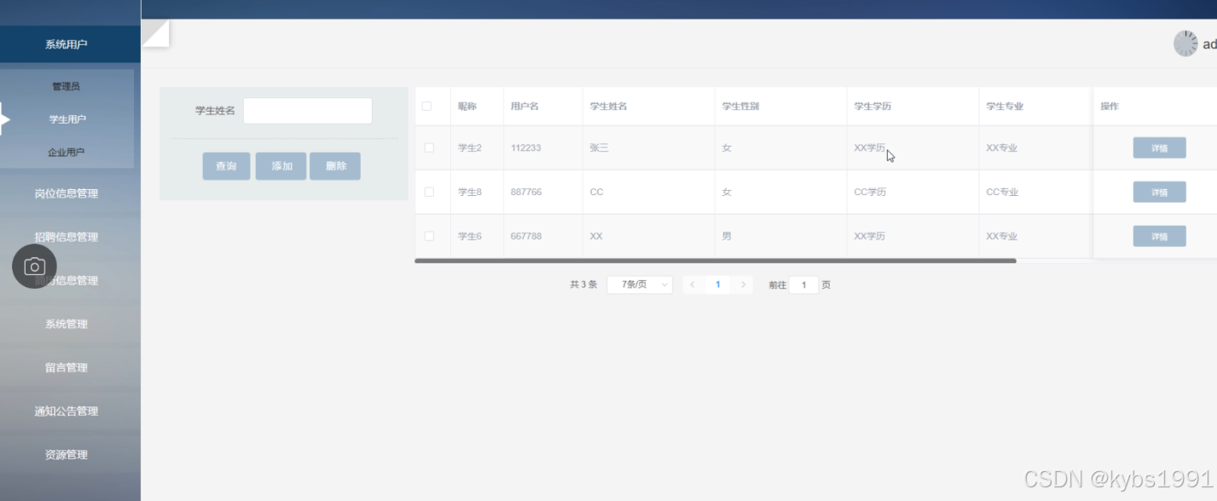Check the row for 学生6
The image size is (1217, 501).
pos(429,236)
